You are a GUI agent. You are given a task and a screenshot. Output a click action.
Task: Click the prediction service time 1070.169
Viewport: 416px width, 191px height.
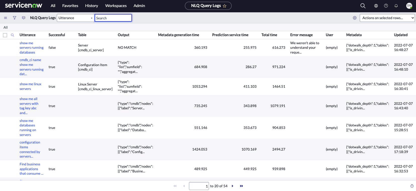[x=249, y=149]
